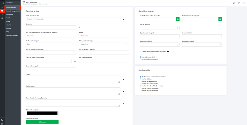Viewport: 247px width, 125px height.
Task: Open the user profile icon at sidebar bottom
Action: (2, 120)
